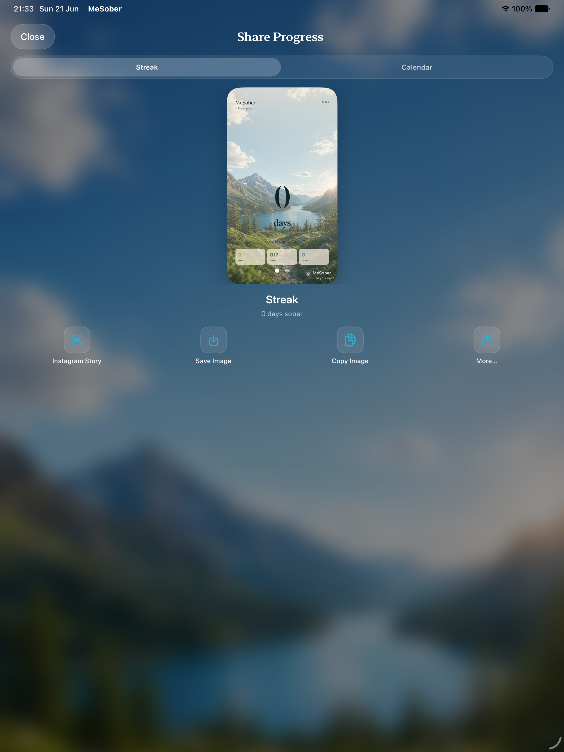Tap the 'Sun 21 Jun' status bar date

pyautogui.click(x=59, y=9)
